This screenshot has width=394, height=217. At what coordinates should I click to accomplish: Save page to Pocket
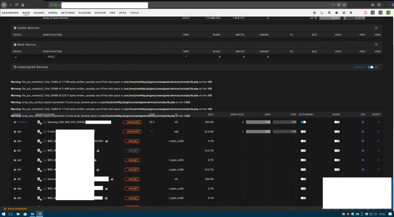[x=339, y=5]
